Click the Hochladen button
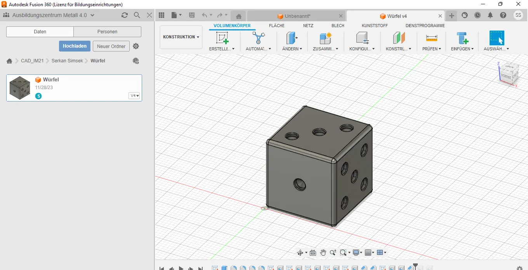Image resolution: width=528 pixels, height=270 pixels. tap(75, 46)
